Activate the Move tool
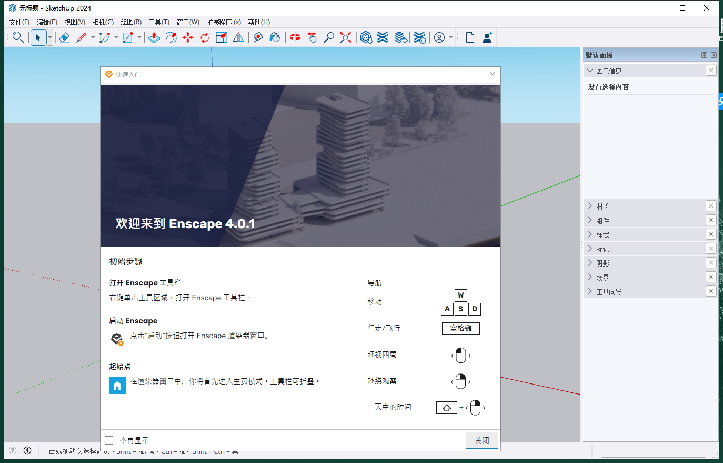This screenshot has height=463, width=723. pyautogui.click(x=188, y=37)
